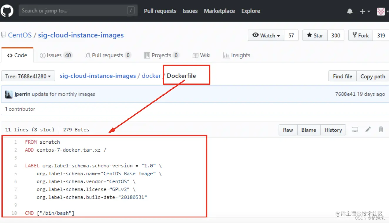Click the 'FROM scratch' code line
The width and height of the screenshot is (389, 223).
[x=42, y=142]
